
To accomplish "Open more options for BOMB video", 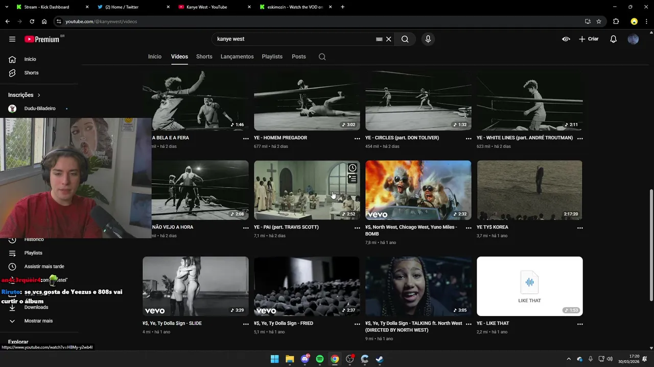I will [468, 228].
